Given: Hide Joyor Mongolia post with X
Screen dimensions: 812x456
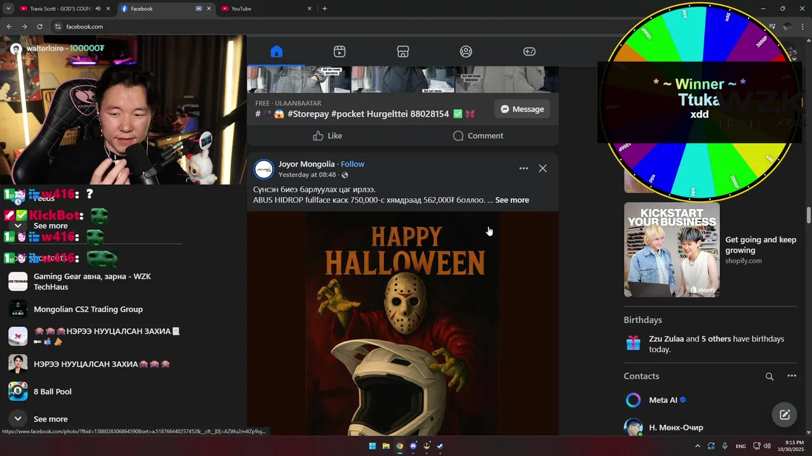Looking at the screenshot, I should click(x=542, y=168).
